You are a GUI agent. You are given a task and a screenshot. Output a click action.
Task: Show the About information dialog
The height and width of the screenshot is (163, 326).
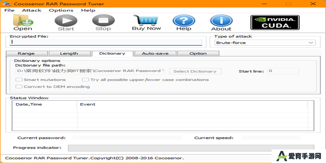(x=221, y=22)
